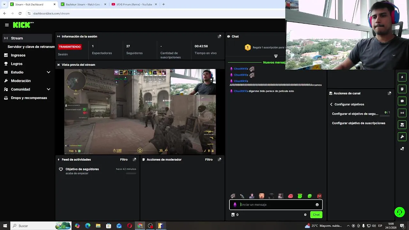Viewport: 409px width, 230px height.
Task: Open the green headset support button
Action: (x=399, y=212)
